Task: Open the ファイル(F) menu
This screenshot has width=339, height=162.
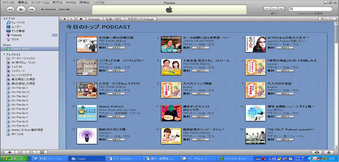Action: tap(8, 2)
